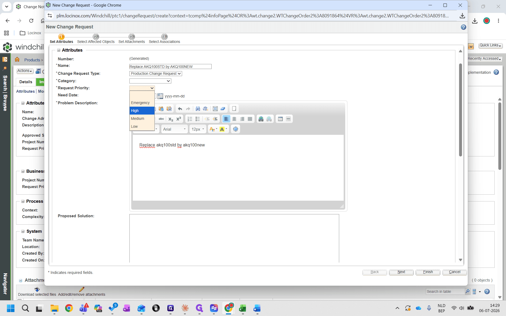The image size is (506, 316).
Task: Click into the Name input field
Action: [170, 67]
